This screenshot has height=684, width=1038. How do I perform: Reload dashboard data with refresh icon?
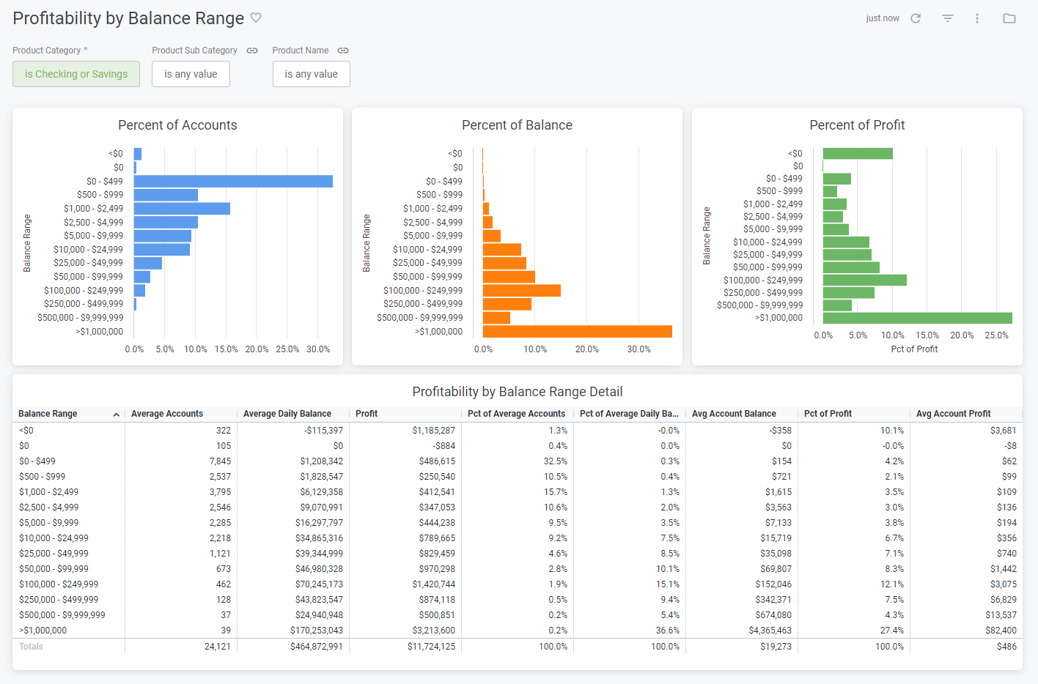pyautogui.click(x=916, y=18)
